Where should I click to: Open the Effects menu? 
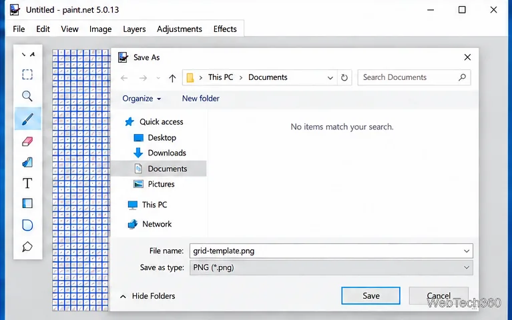(225, 29)
